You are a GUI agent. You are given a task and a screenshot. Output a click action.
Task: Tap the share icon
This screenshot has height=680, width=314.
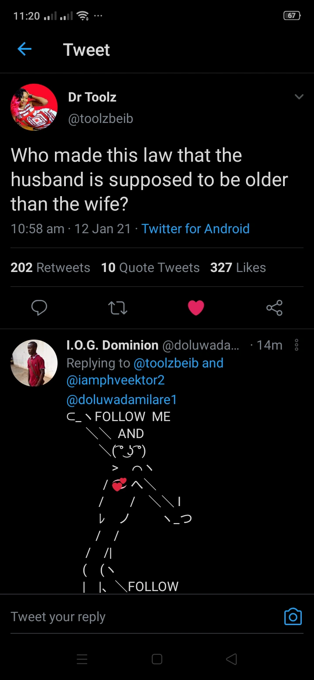(274, 308)
